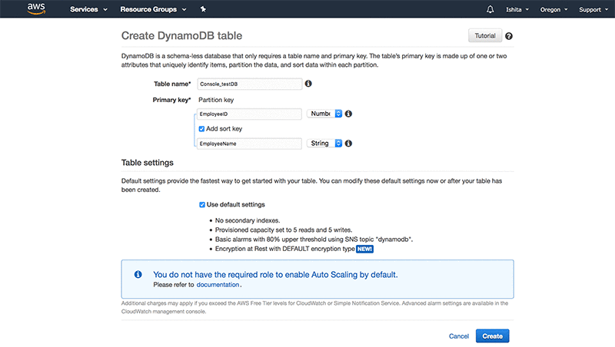
Task: Open the Ishita account menu
Action: (x=517, y=10)
